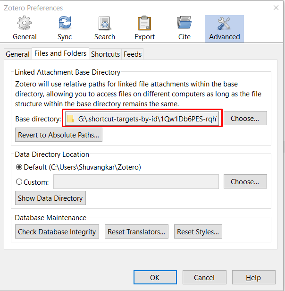
Task: Close the Zotero Preferences window
Action: 276,8
